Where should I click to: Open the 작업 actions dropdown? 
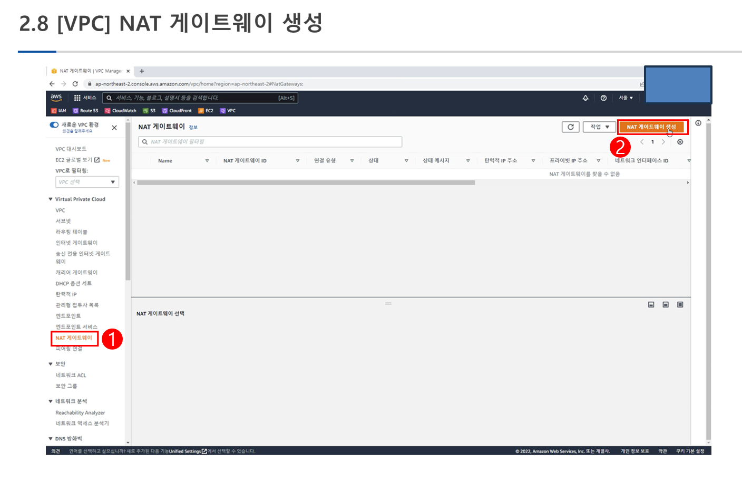(600, 127)
